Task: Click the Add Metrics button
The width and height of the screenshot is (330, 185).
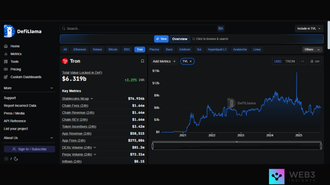Action: (x=164, y=61)
